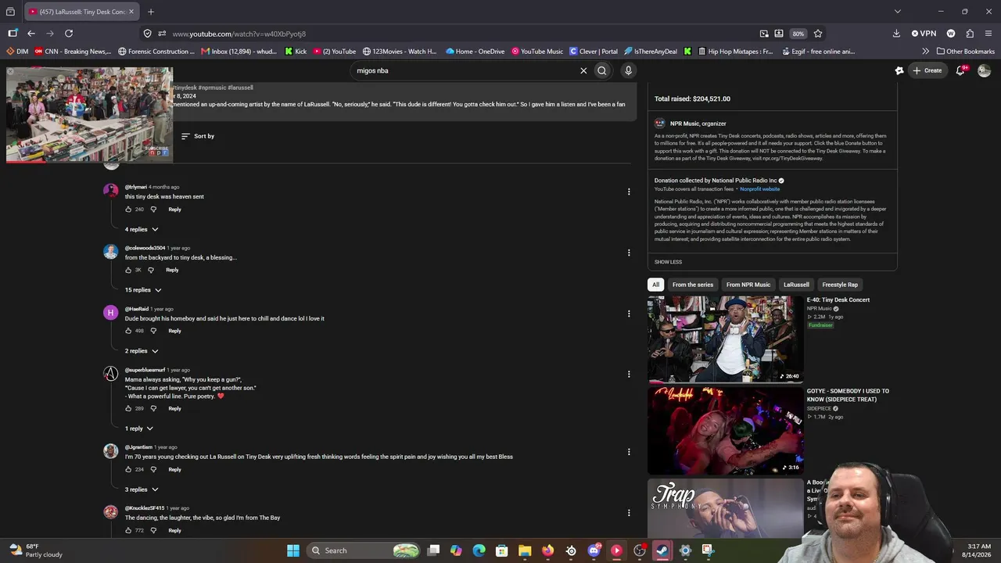Expand 2 replies under @HaeRaid comment
The width and height of the screenshot is (1001, 563).
coord(142,351)
